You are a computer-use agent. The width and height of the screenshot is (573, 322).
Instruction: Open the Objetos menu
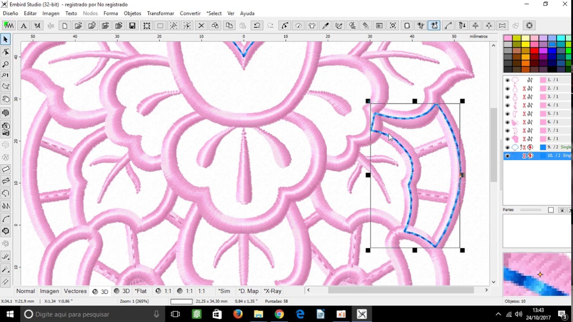[133, 13]
